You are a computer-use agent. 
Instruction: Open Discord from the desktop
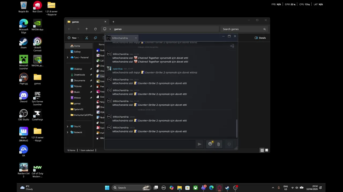[24, 97]
